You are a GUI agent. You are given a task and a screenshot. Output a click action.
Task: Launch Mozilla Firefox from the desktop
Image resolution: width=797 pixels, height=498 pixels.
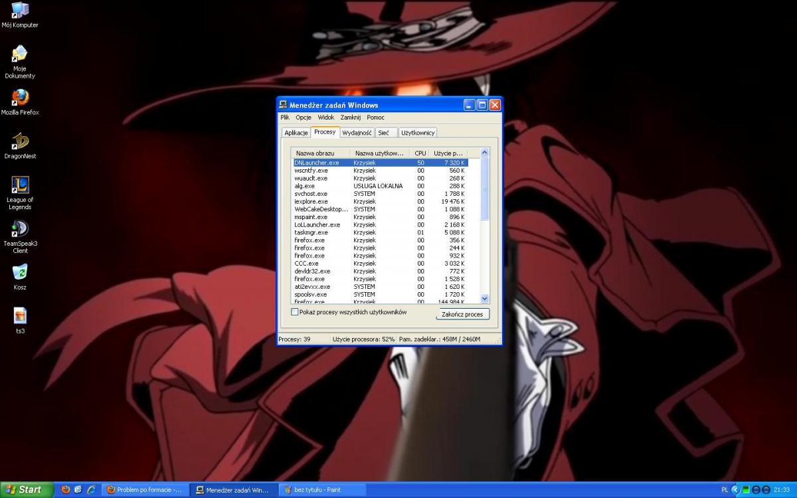click(20, 102)
